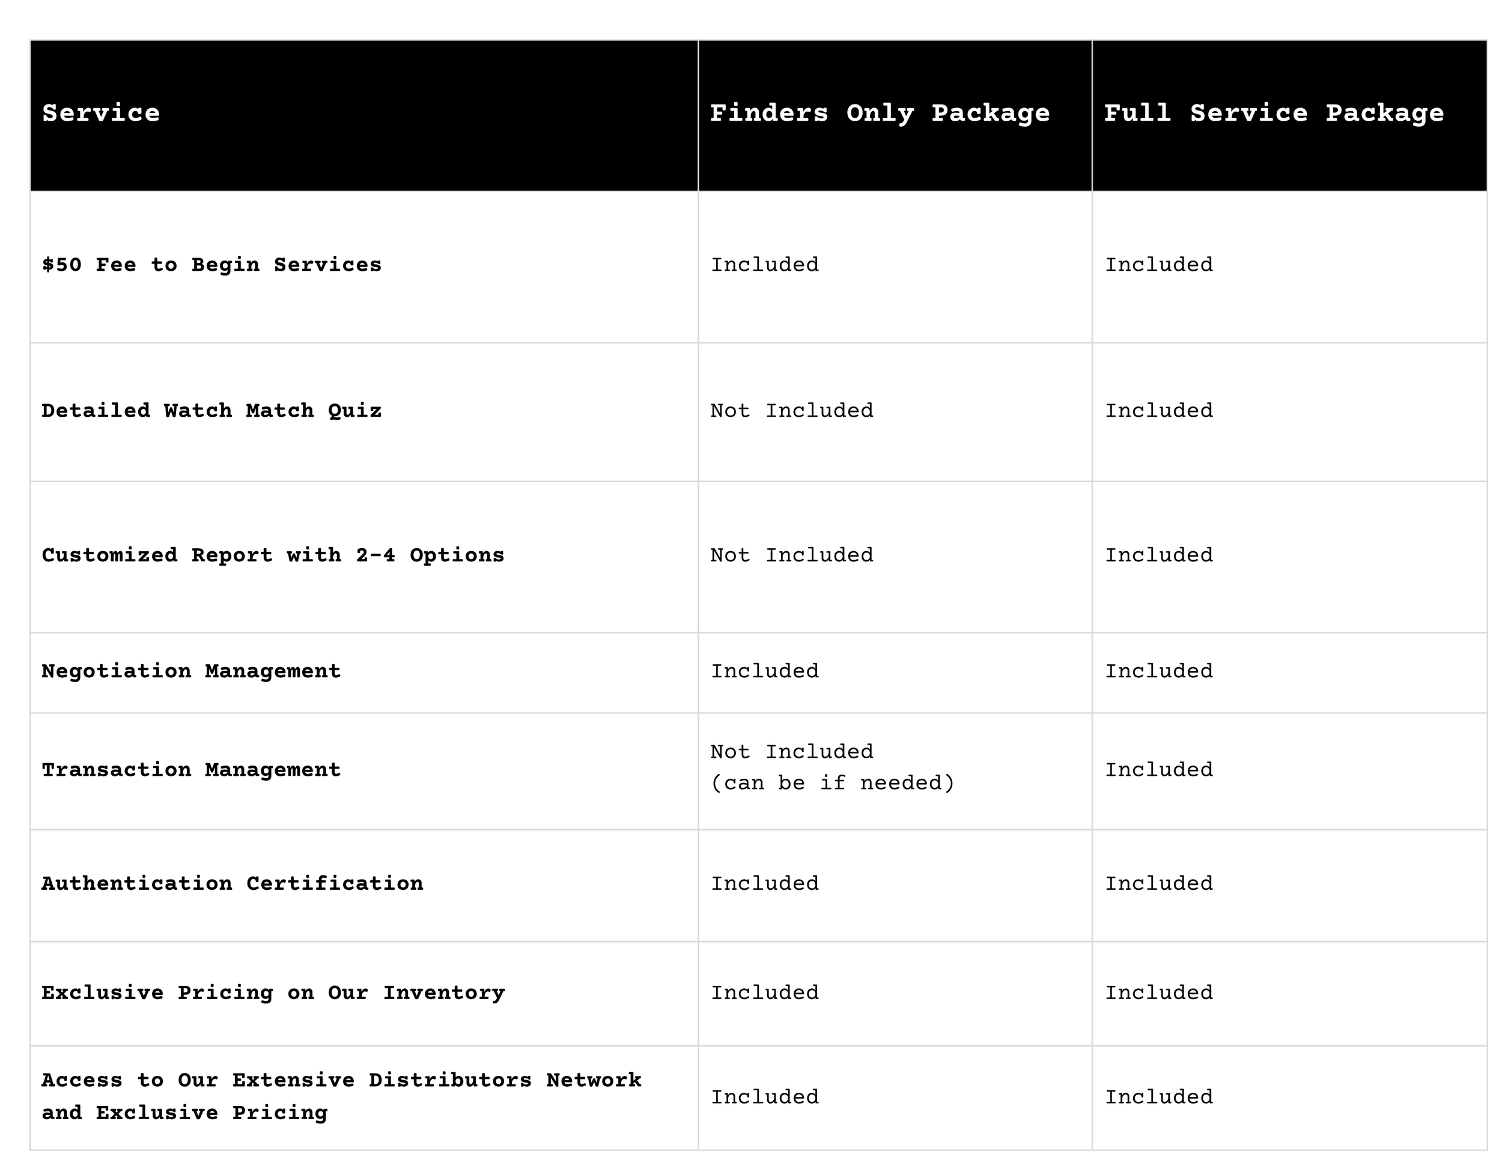Click the Detailed Watch Match Quiz label
1502x1160 pixels.
211,410
